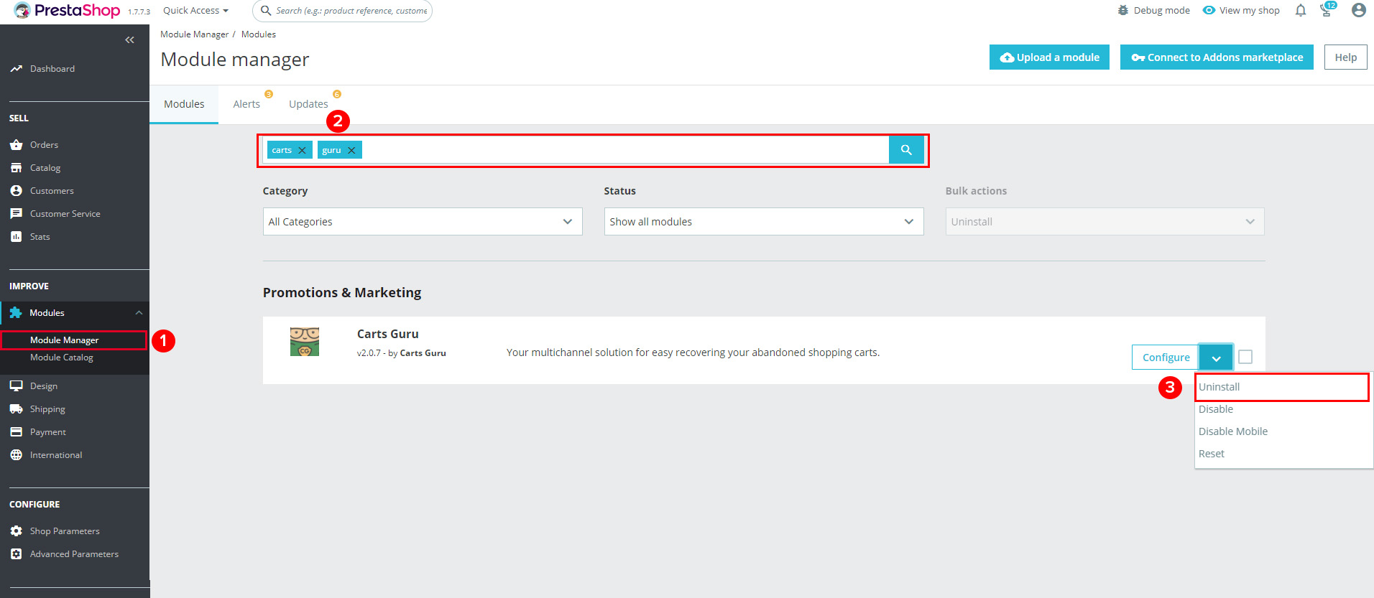The width and height of the screenshot is (1374, 598).
Task: Switch to the Alerts tab
Action: 246,104
